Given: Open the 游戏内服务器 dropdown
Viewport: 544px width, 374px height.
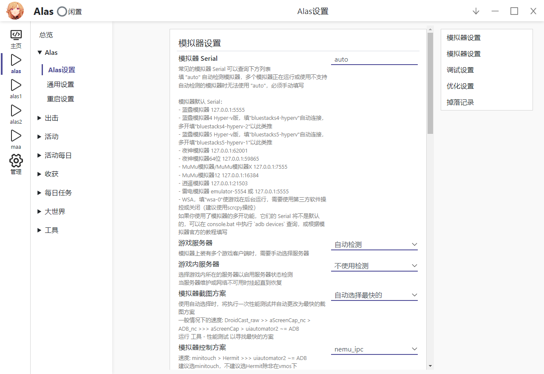Looking at the screenshot, I should [374, 266].
